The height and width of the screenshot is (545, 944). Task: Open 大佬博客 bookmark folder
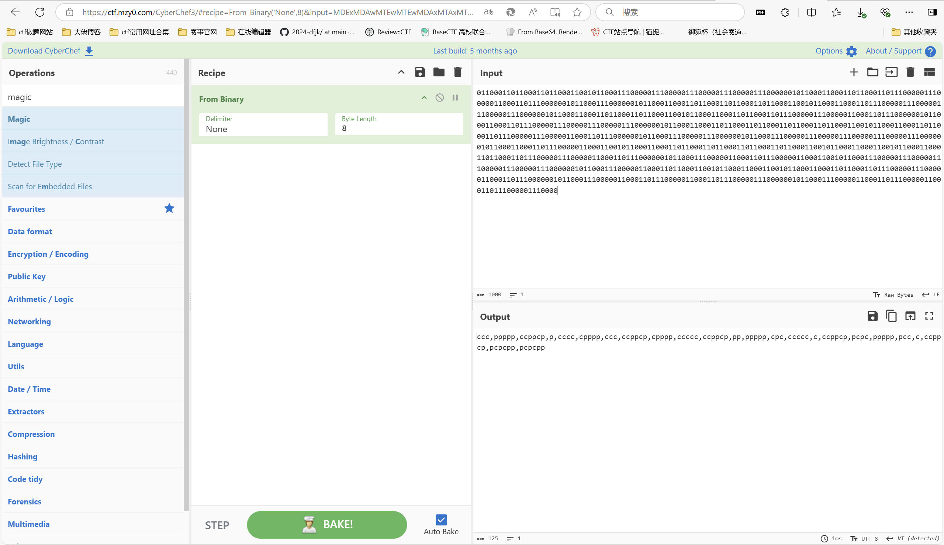[81, 32]
